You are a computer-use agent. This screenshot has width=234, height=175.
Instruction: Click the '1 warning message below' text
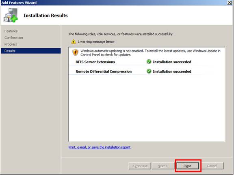click(x=96, y=42)
